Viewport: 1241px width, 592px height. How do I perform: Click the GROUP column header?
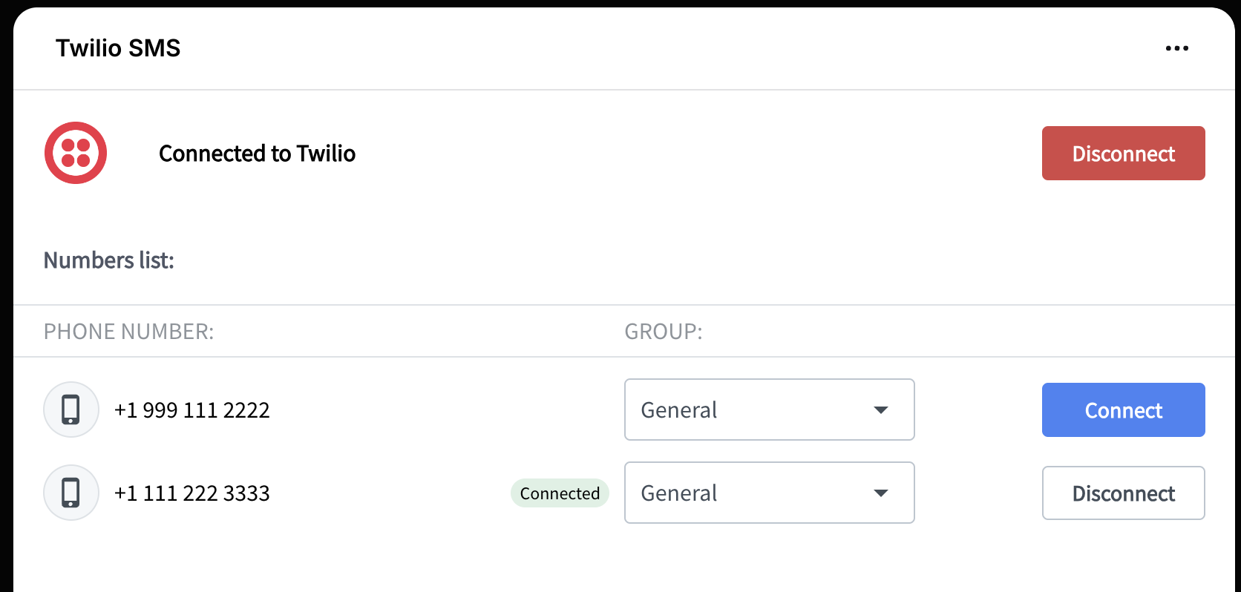[x=663, y=332]
